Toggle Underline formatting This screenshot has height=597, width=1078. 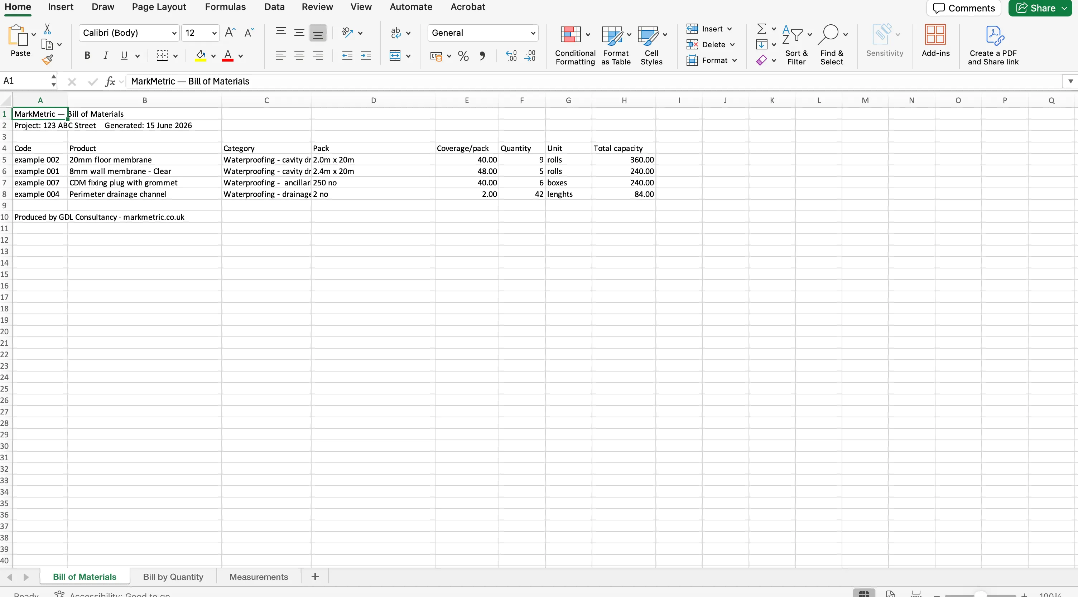(x=124, y=55)
